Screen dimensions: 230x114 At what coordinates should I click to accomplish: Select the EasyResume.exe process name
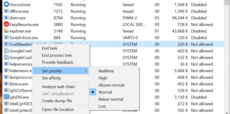(x=24, y=25)
